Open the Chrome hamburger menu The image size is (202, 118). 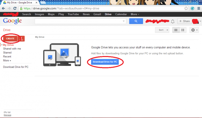[x=199, y=9]
